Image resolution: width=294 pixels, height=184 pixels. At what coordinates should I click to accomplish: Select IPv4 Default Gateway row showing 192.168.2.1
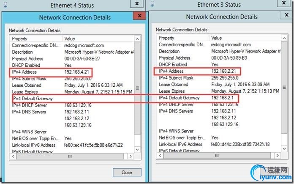(x=196, y=98)
